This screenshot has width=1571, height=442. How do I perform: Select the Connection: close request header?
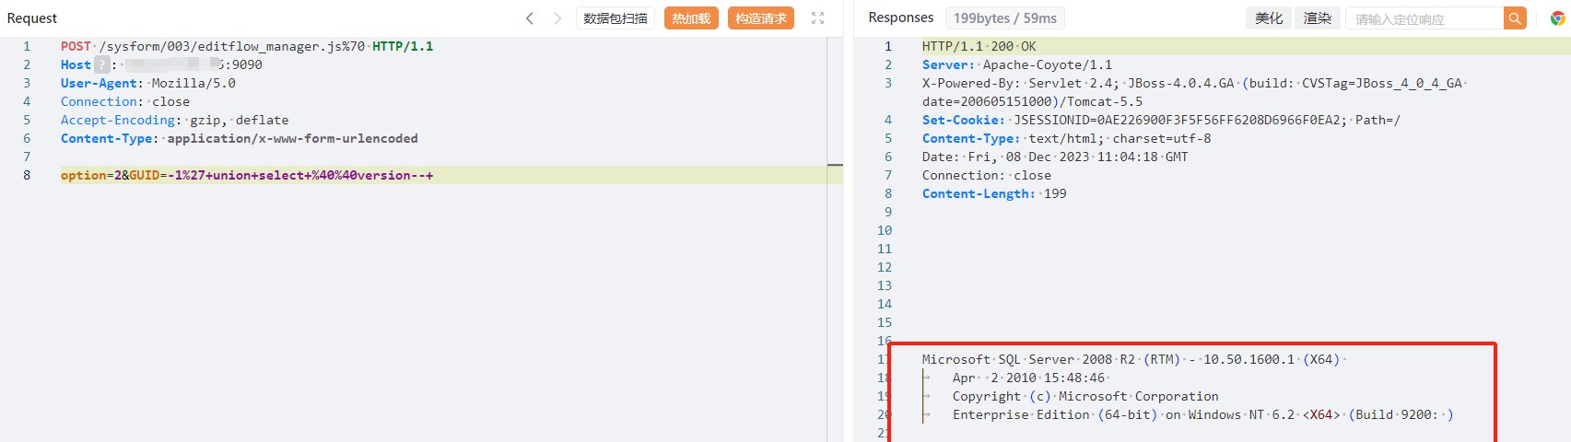(125, 101)
